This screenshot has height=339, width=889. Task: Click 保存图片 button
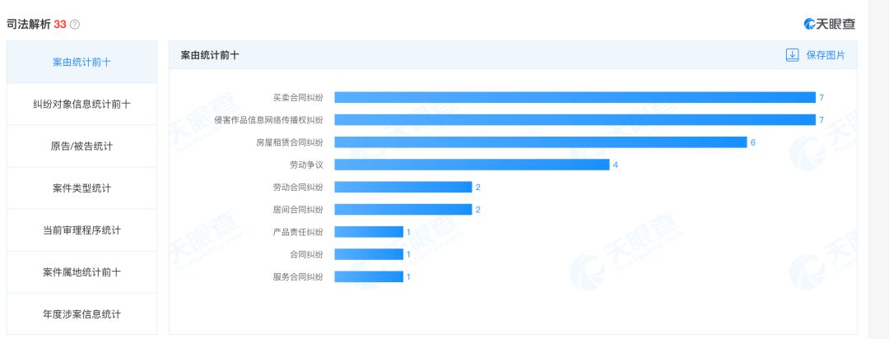pyautogui.click(x=825, y=55)
